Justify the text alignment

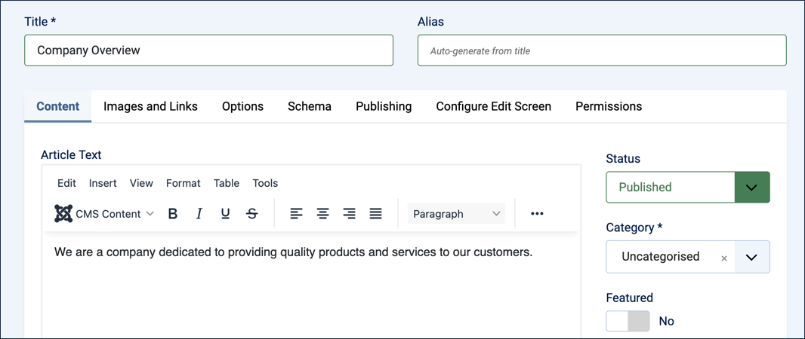point(376,213)
